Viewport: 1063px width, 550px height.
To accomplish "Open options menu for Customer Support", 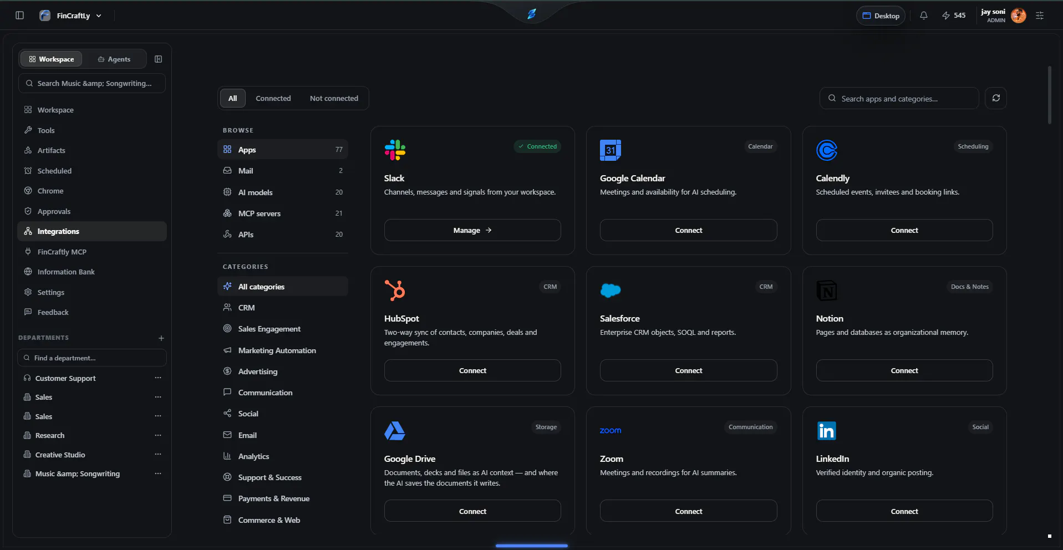I will coord(158,378).
